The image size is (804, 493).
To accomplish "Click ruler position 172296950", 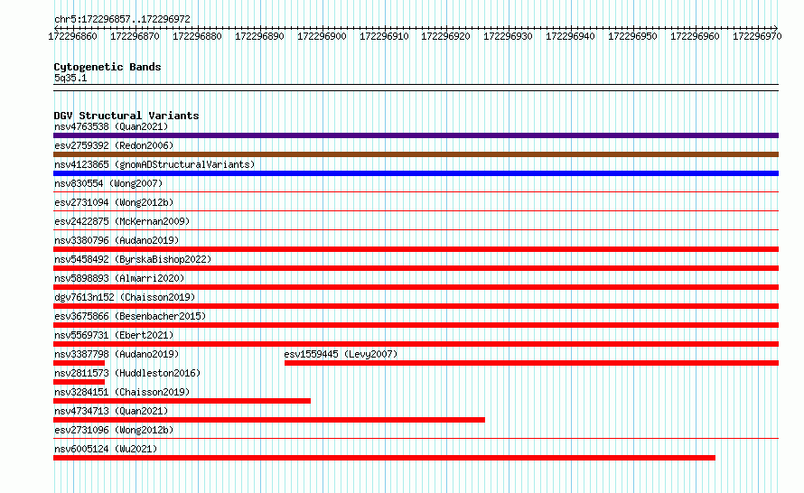I will [632, 36].
